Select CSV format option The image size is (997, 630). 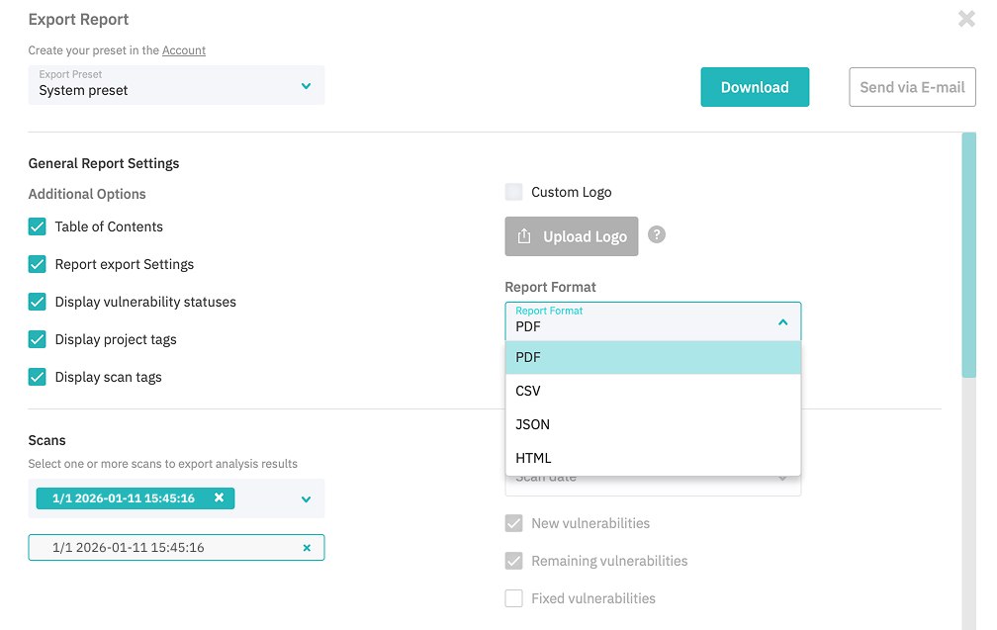(653, 391)
